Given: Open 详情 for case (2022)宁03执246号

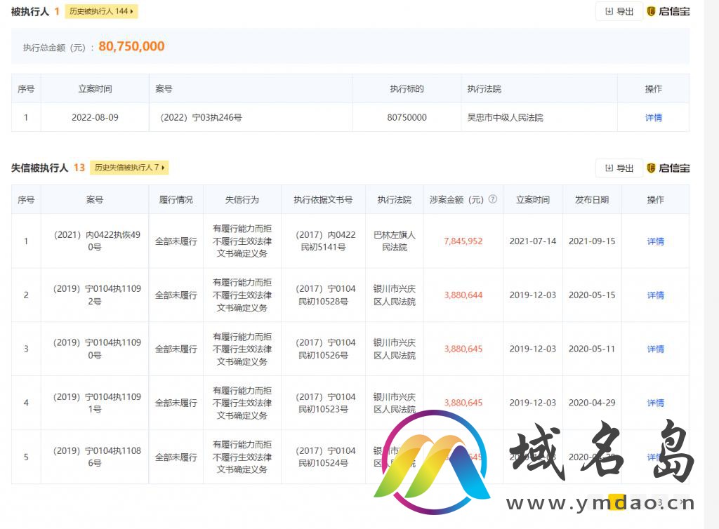Looking at the screenshot, I should [653, 118].
